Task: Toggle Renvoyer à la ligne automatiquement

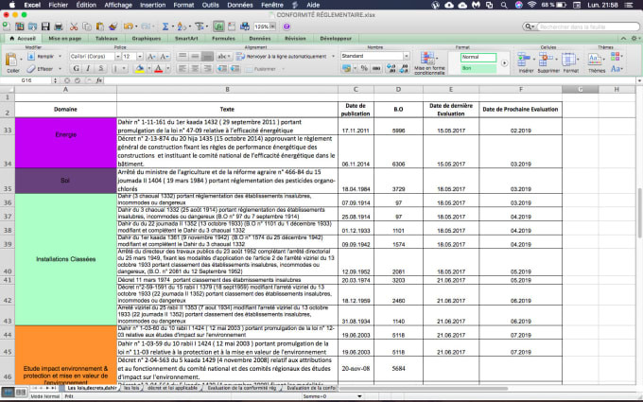Action: [282, 56]
